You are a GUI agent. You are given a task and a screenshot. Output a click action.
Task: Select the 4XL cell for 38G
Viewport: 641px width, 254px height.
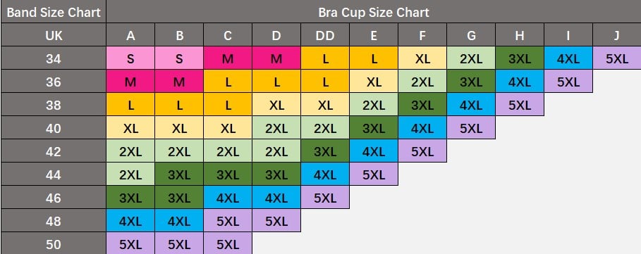click(x=471, y=104)
